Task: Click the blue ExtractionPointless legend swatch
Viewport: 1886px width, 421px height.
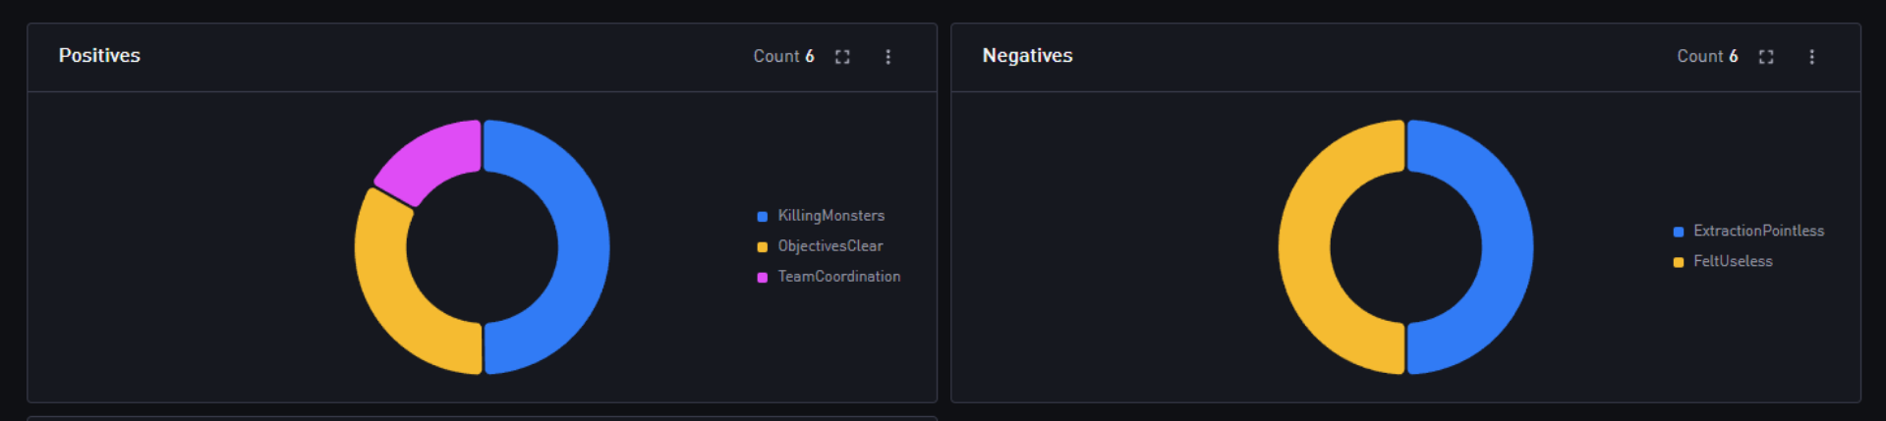Action: point(1679,233)
